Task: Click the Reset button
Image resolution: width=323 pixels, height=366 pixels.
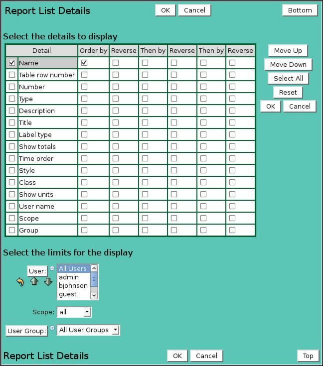Action: coord(288,93)
